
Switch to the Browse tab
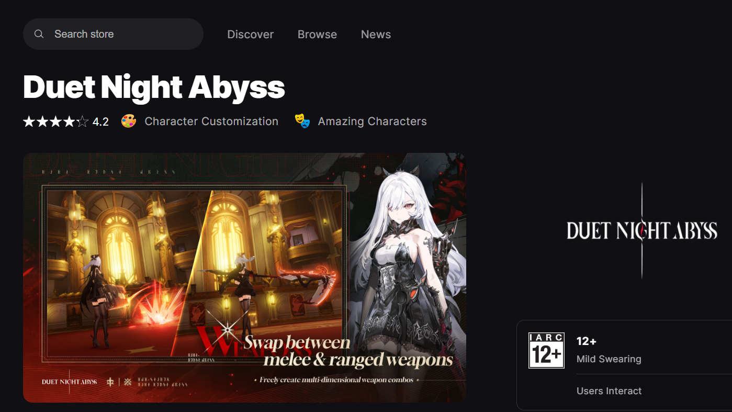(317, 35)
